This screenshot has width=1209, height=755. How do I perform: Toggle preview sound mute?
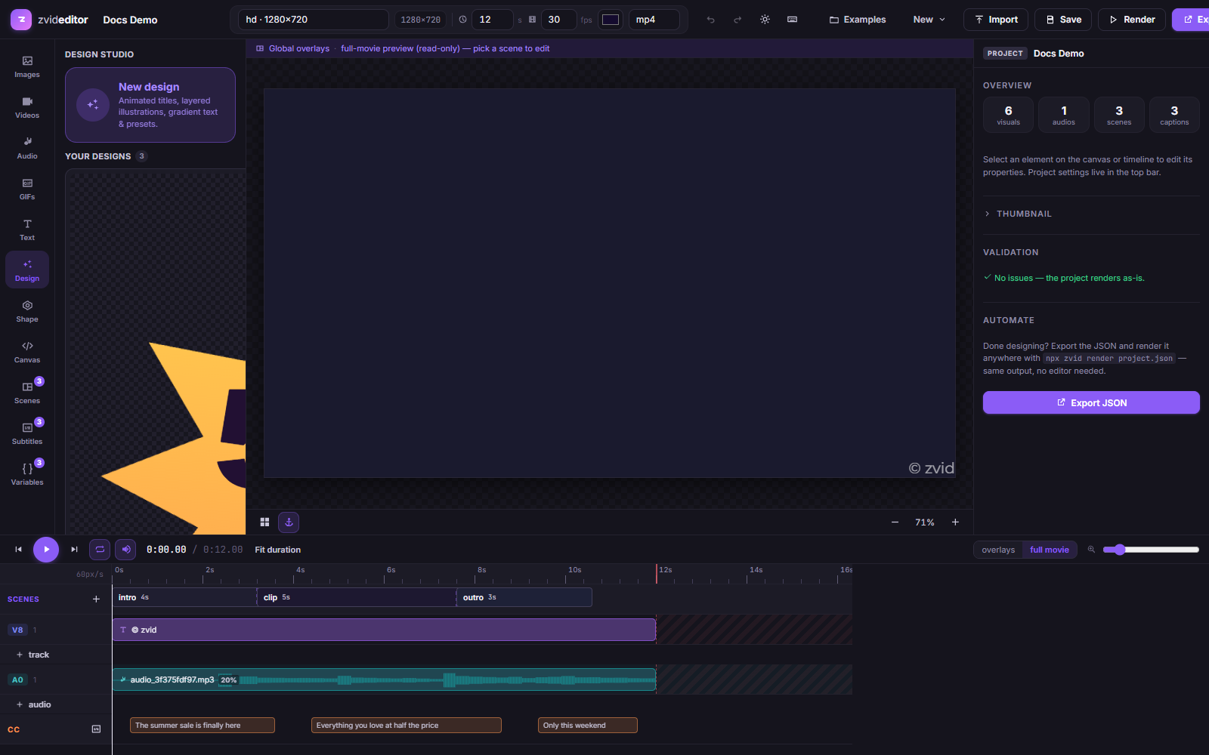tap(126, 550)
